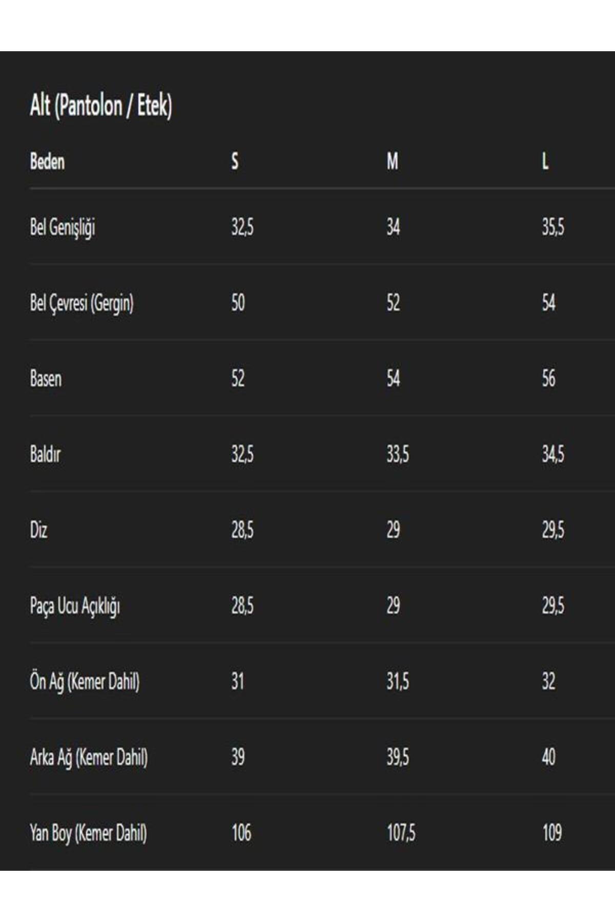Click the Ön Ağ value for size M

[398, 682]
